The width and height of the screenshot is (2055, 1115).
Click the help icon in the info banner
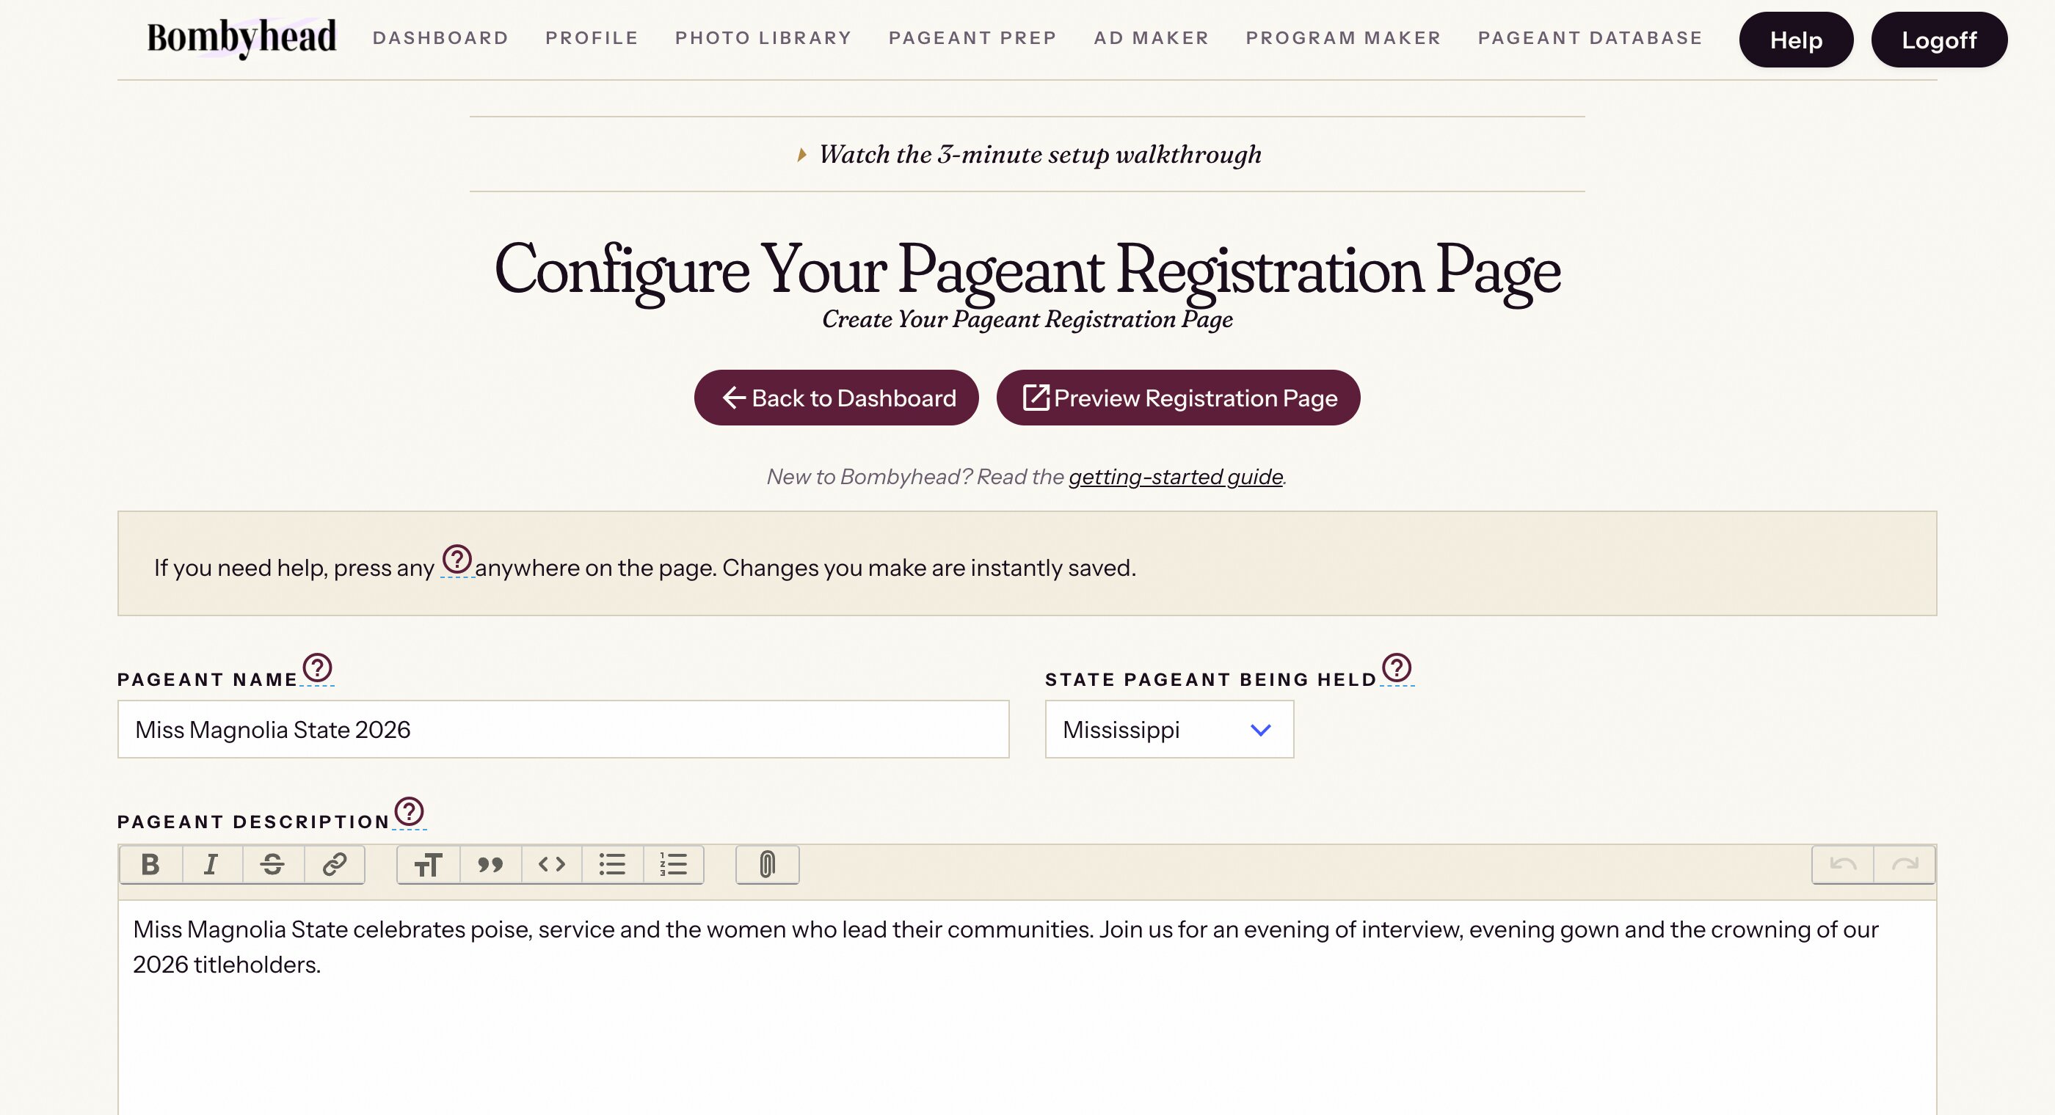pos(457,559)
